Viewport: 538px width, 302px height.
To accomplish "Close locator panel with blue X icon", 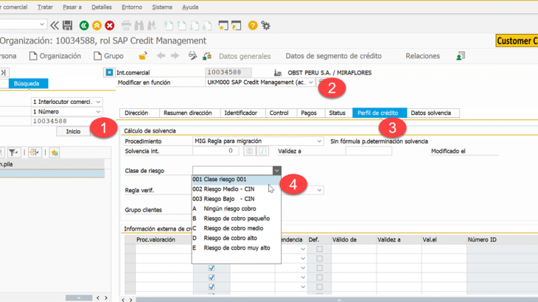I will (109, 72).
